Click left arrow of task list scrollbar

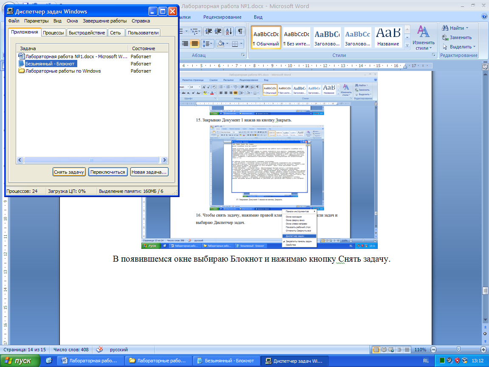tap(20, 160)
